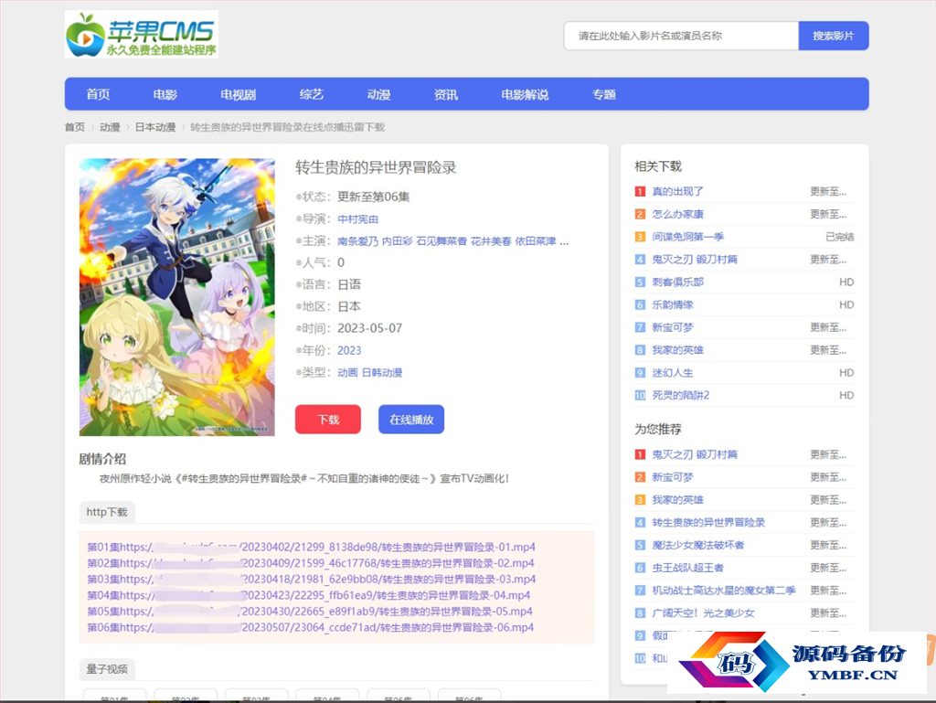Screen dimensions: 936x703
Task: Click the 动漫 breadcrumb link
Action: [110, 127]
